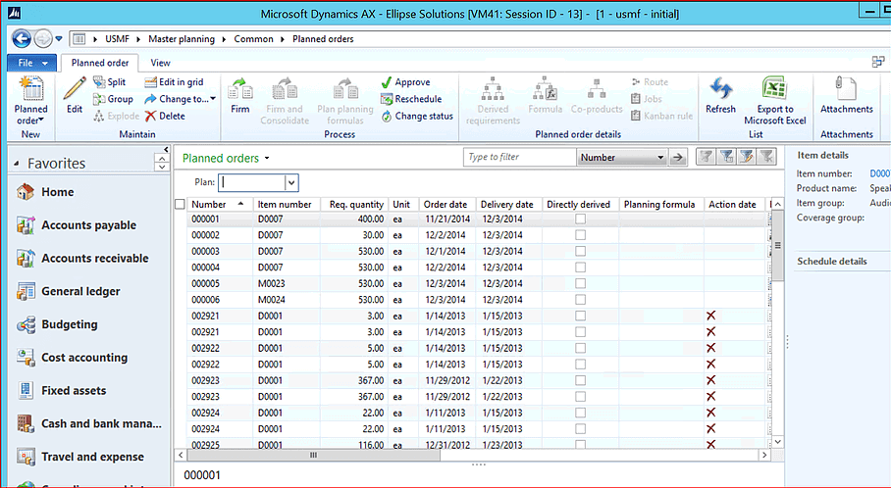Screen dimensions: 891x488
Task: Open Cost accounting module
Action: pos(73,358)
